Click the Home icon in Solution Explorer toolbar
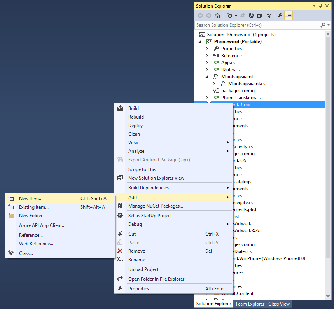The image size is (334, 309). point(217,16)
